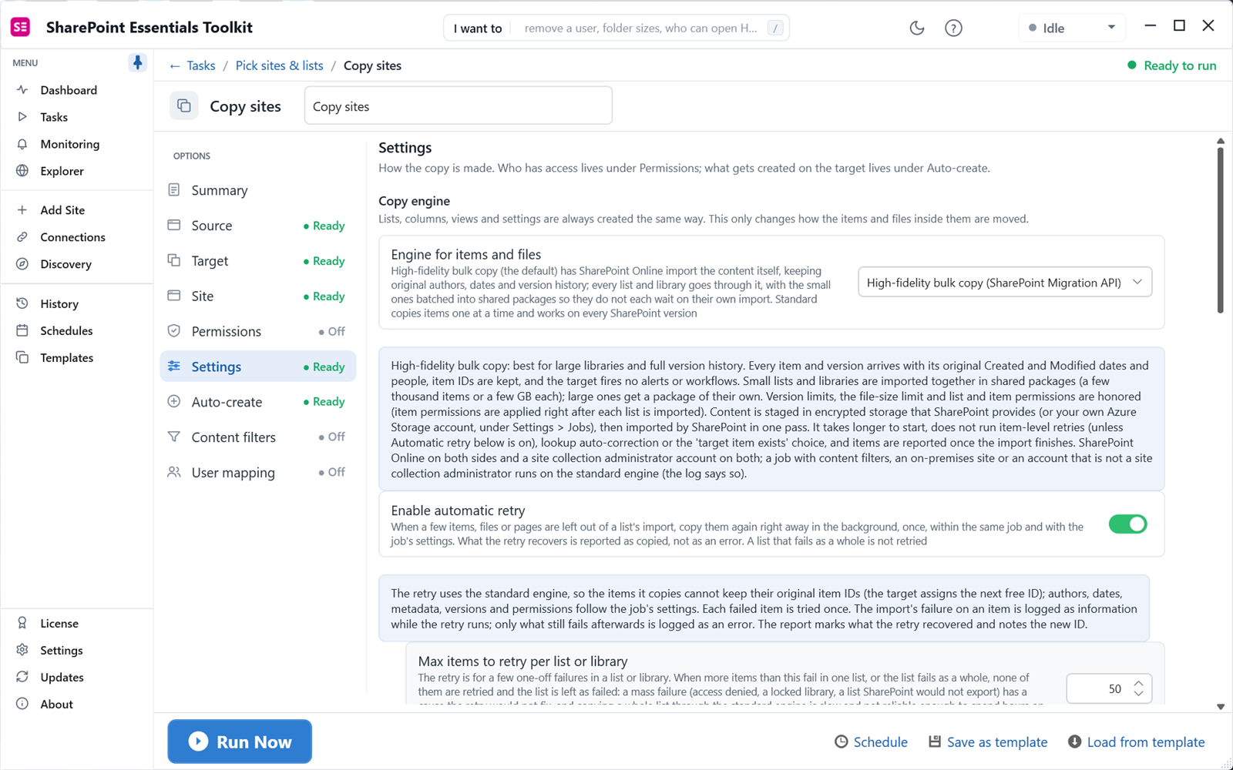Screen dimensions: 1233x770
Task: Click the Copy sites header icon
Action: [x=183, y=105]
